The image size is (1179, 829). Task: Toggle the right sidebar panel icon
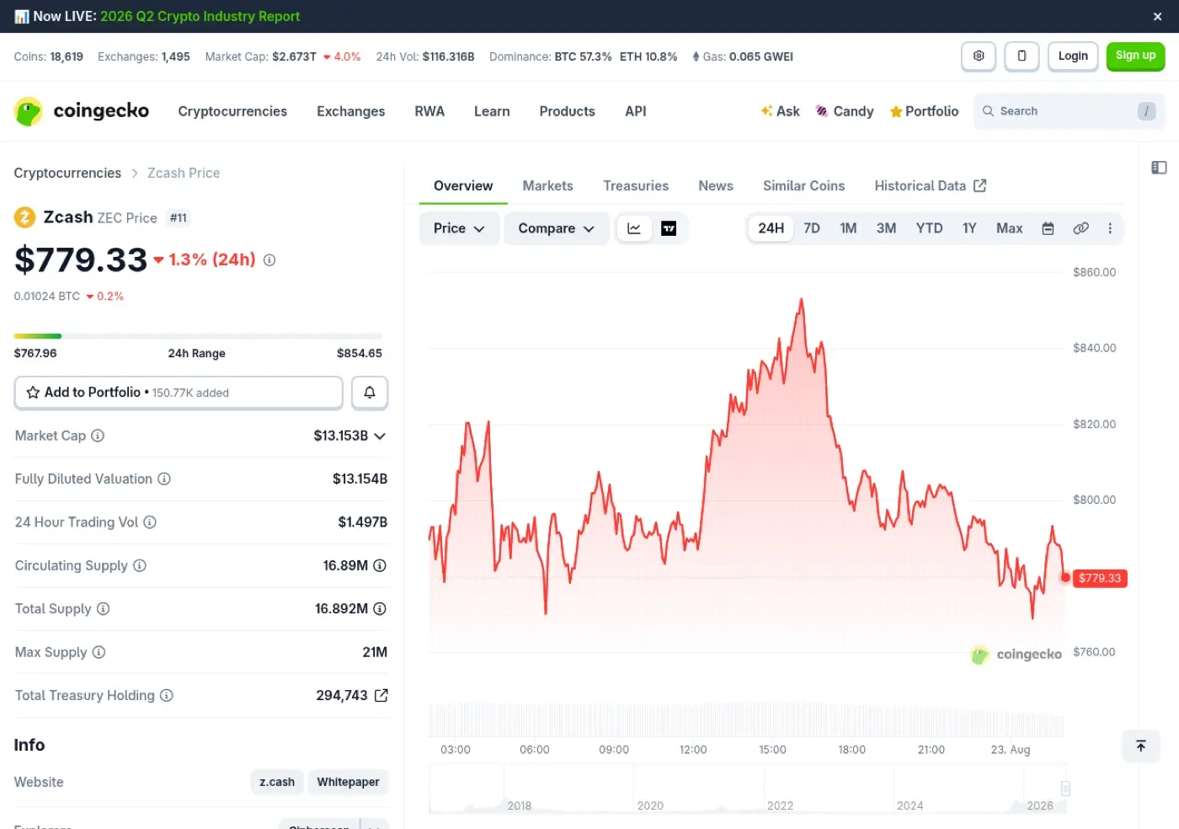click(x=1159, y=168)
